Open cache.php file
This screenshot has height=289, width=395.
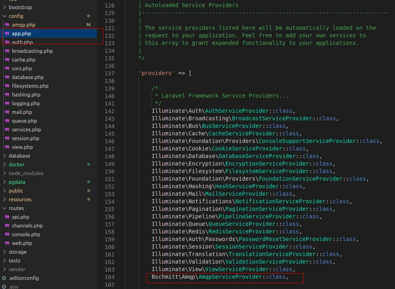[23, 60]
